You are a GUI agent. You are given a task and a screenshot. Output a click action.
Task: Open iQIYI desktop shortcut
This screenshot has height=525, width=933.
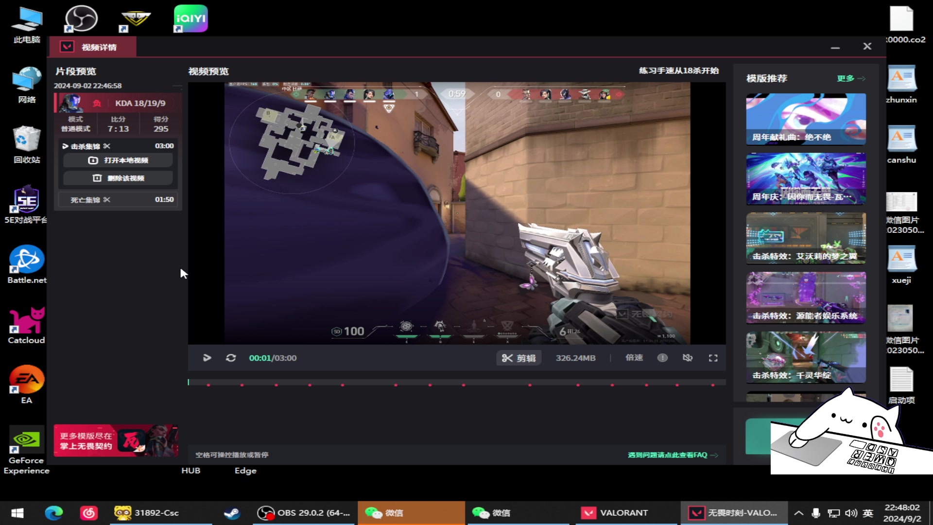190,18
